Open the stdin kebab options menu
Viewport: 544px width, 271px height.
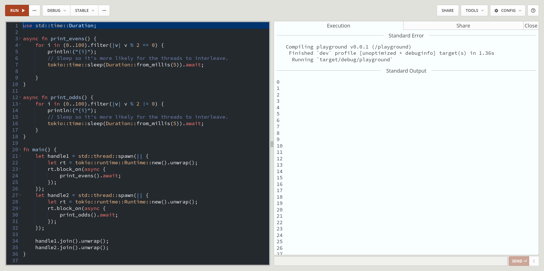click(x=534, y=261)
